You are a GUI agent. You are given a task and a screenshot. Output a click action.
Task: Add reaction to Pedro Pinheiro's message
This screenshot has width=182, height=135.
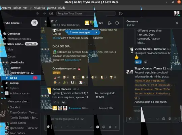pyautogui.click(x=64, y=102)
